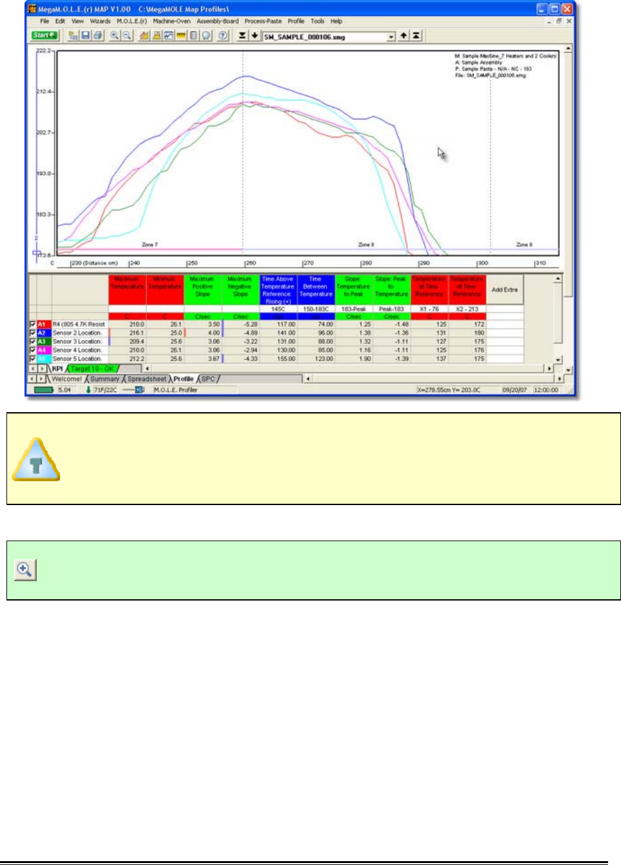Open Help via question mark icon
This screenshot has height=865, width=621.
pyautogui.click(x=223, y=35)
